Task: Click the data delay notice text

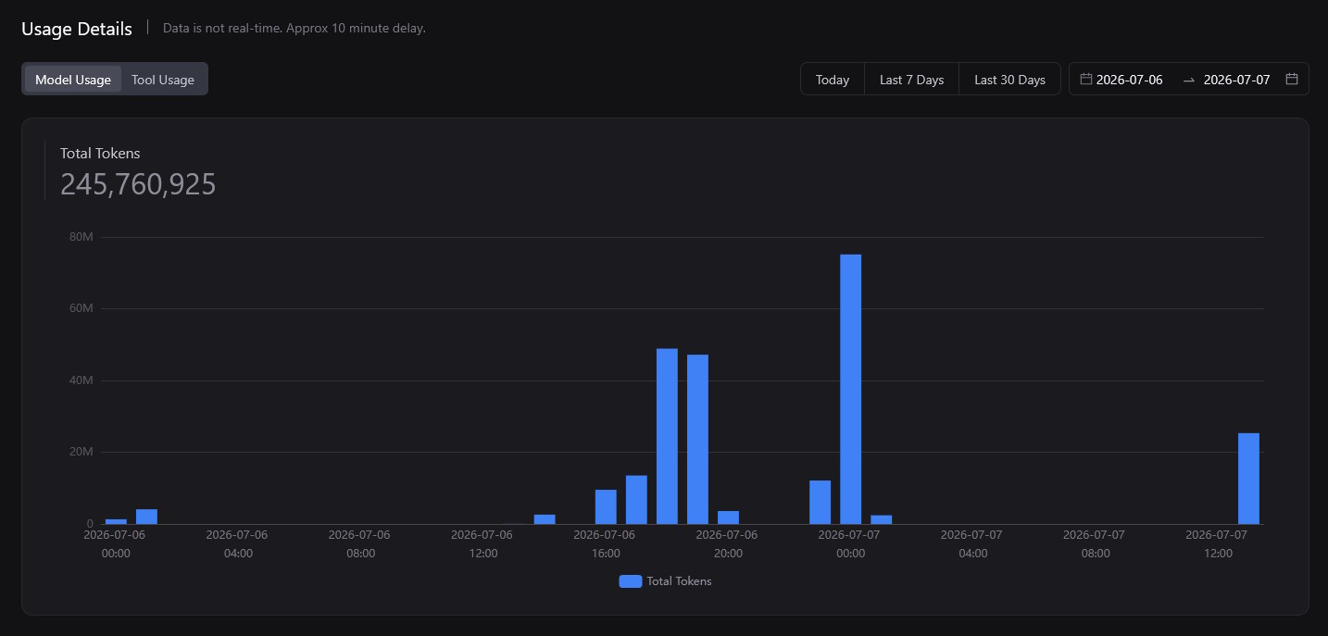Action: 294,28
